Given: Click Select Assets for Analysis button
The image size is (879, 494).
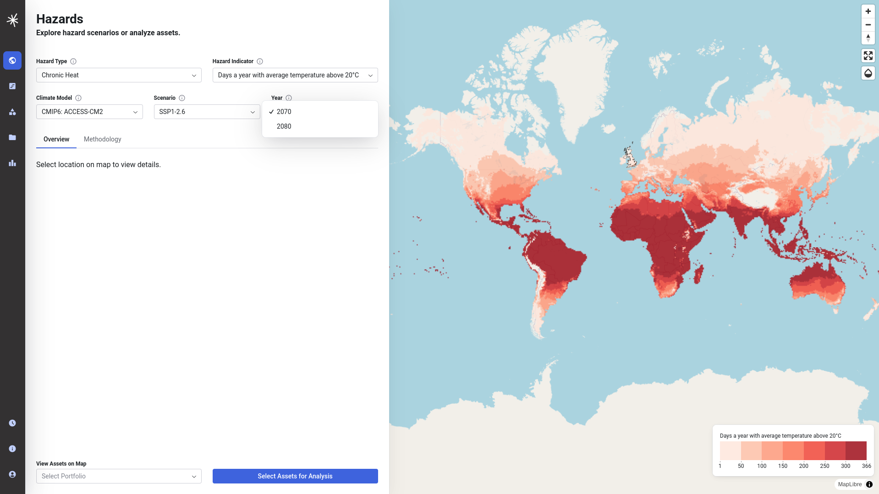Looking at the screenshot, I should coord(295,476).
